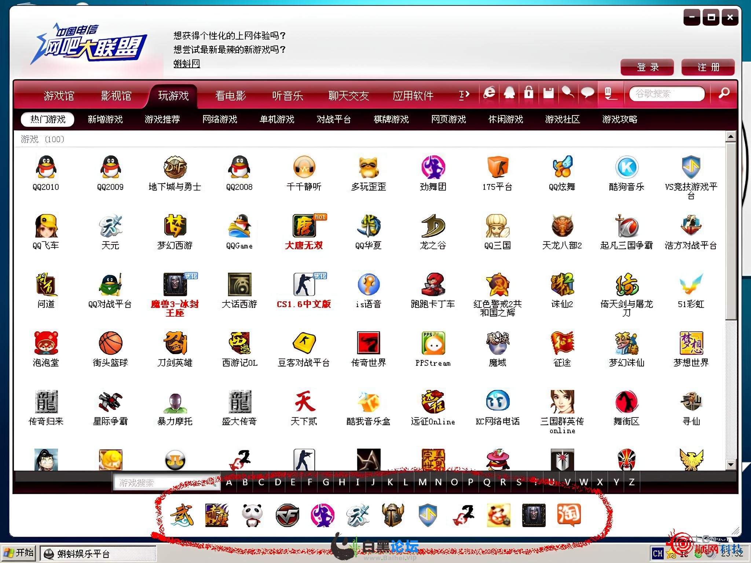Launch the QQ飞车 game icon

point(46,225)
